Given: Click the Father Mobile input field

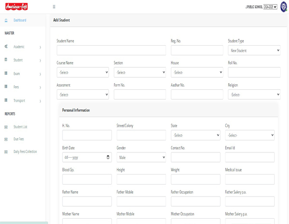Looking at the screenshot, I should coord(141,201).
